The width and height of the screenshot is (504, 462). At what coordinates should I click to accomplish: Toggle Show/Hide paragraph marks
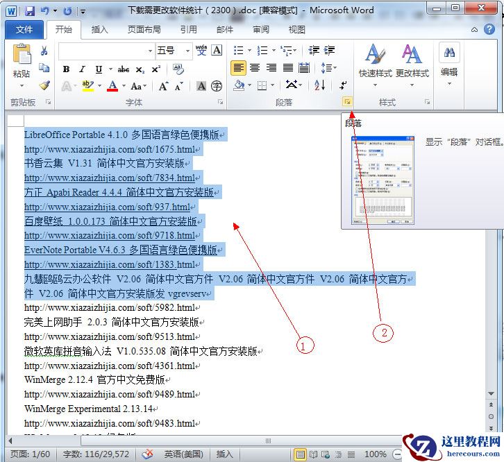click(343, 85)
